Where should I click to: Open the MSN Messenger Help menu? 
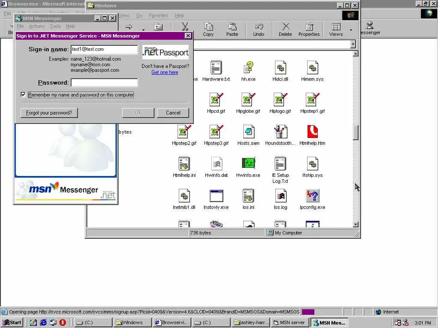point(71,26)
